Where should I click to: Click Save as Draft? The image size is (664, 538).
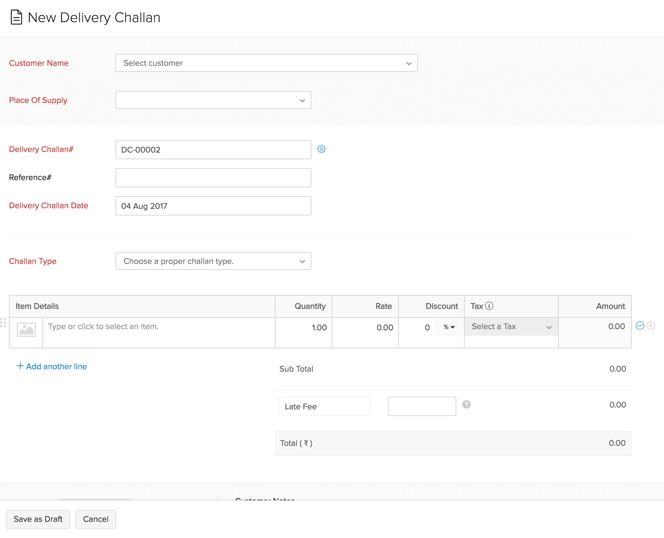pyautogui.click(x=38, y=519)
